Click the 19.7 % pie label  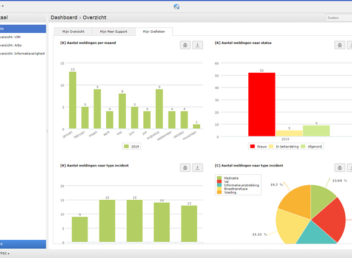point(276,185)
